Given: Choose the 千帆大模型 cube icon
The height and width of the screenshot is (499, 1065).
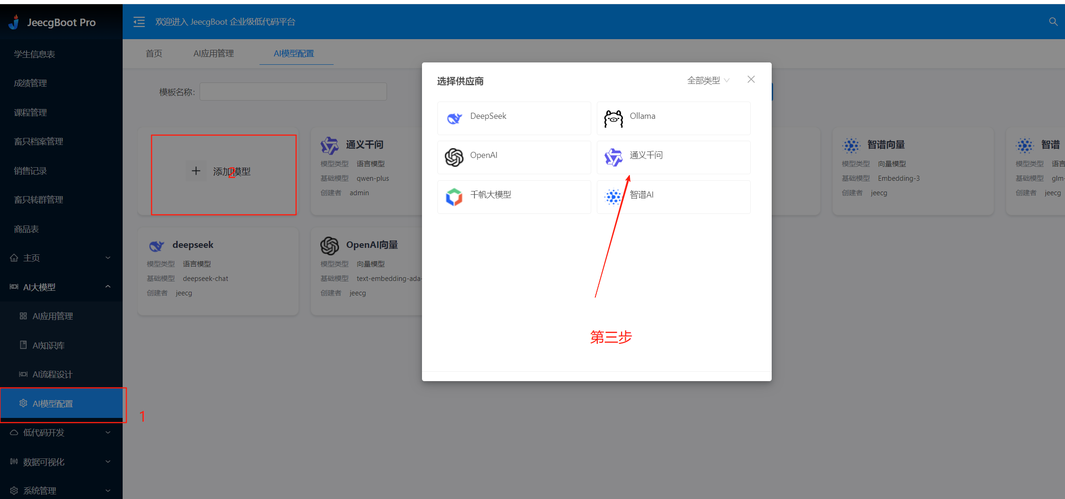Looking at the screenshot, I should [x=454, y=197].
